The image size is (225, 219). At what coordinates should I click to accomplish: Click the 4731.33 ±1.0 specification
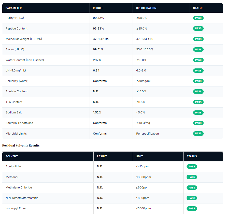145,39
